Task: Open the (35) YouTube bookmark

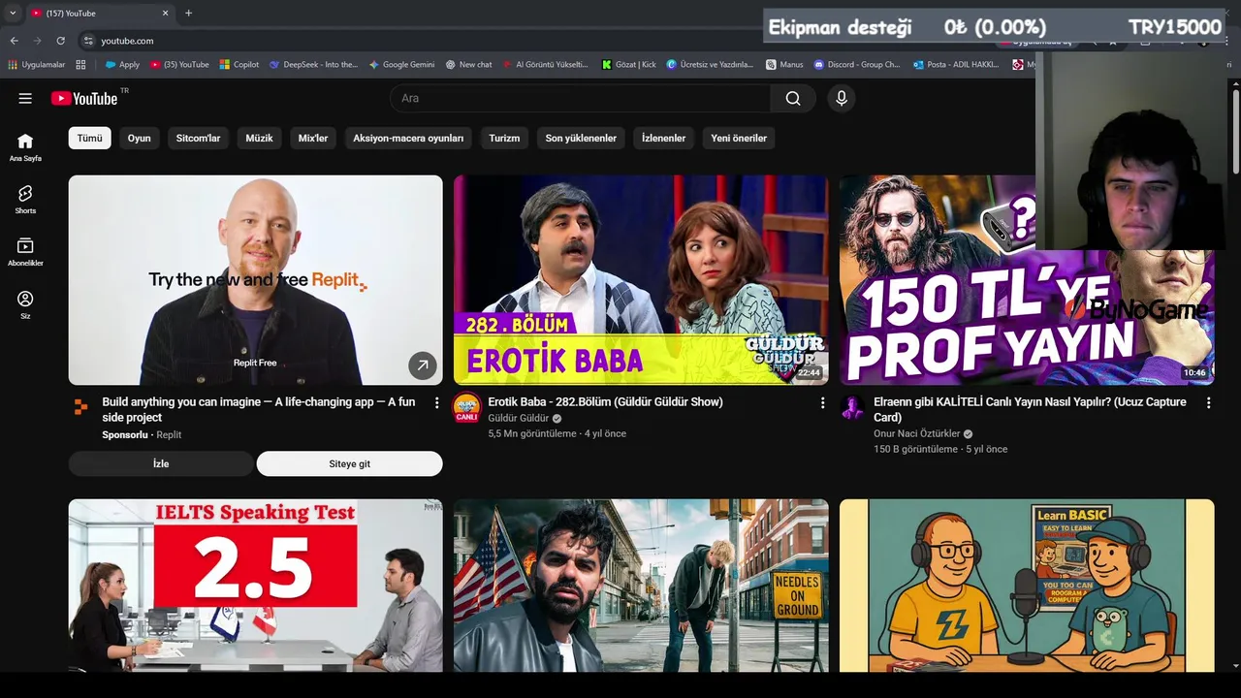Action: 179,64
